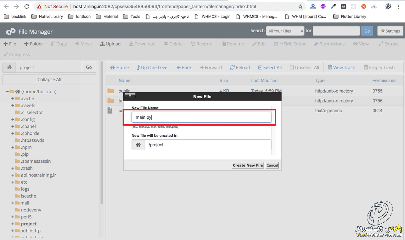
Task: Click the Unselect All checkbox
Action: coord(292,68)
